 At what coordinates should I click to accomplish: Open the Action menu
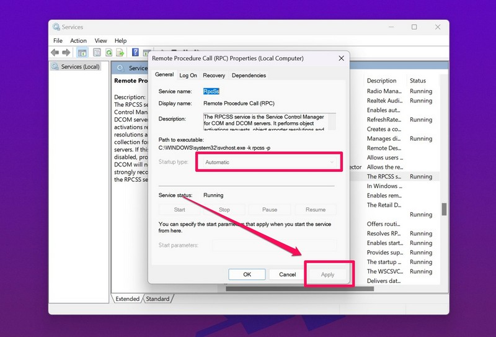78,41
